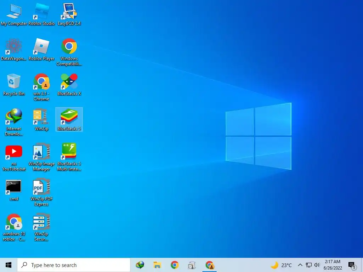The height and width of the screenshot is (272, 363).
Task: Open the volume speaker control
Action: tap(317, 265)
